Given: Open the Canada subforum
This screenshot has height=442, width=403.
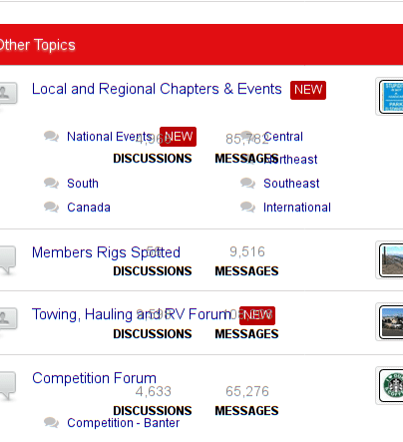Looking at the screenshot, I should click(x=89, y=208).
